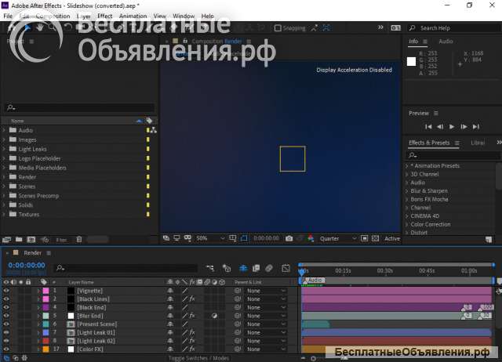Hide the Light Leak 01 layer
The height and width of the screenshot is (362, 502).
point(6,332)
